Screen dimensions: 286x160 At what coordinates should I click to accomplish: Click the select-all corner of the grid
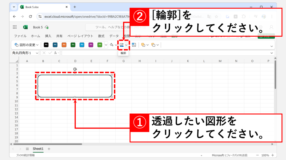coord(16,61)
